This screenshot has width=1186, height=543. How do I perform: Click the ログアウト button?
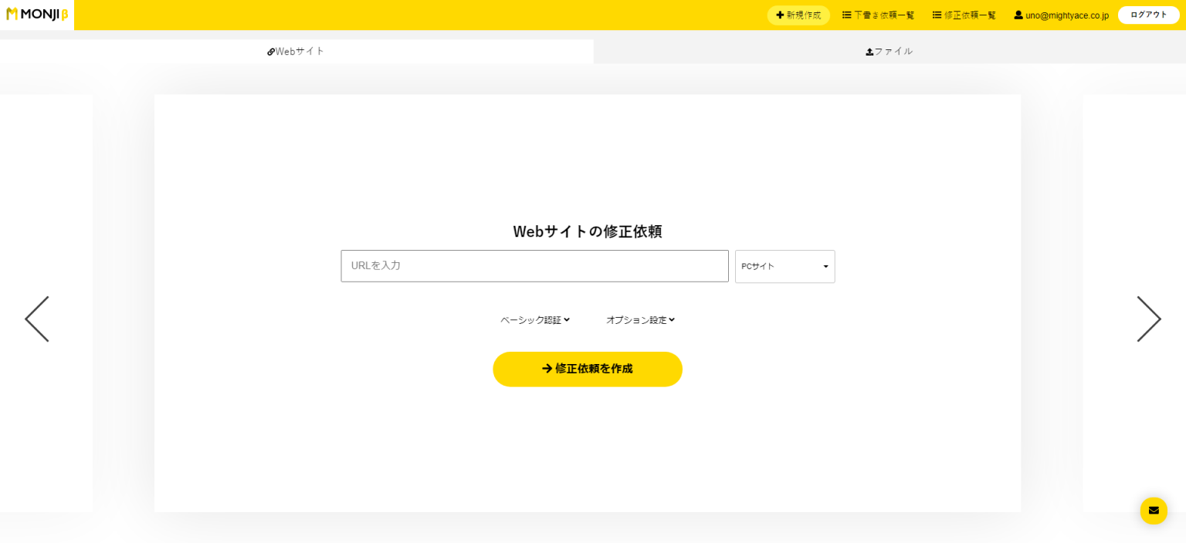point(1148,15)
